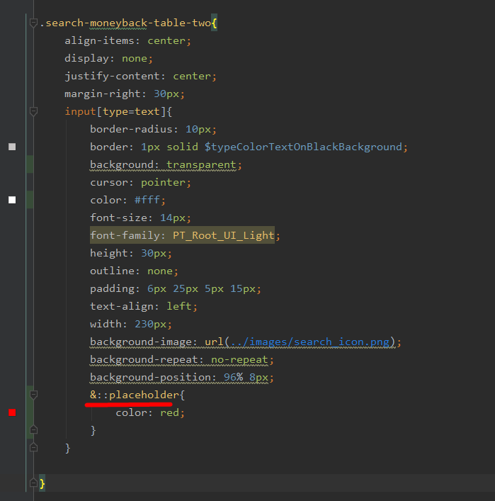Viewport: 495px width, 501px height.
Task: Click the background: transparent declaration
Action: (x=166, y=165)
